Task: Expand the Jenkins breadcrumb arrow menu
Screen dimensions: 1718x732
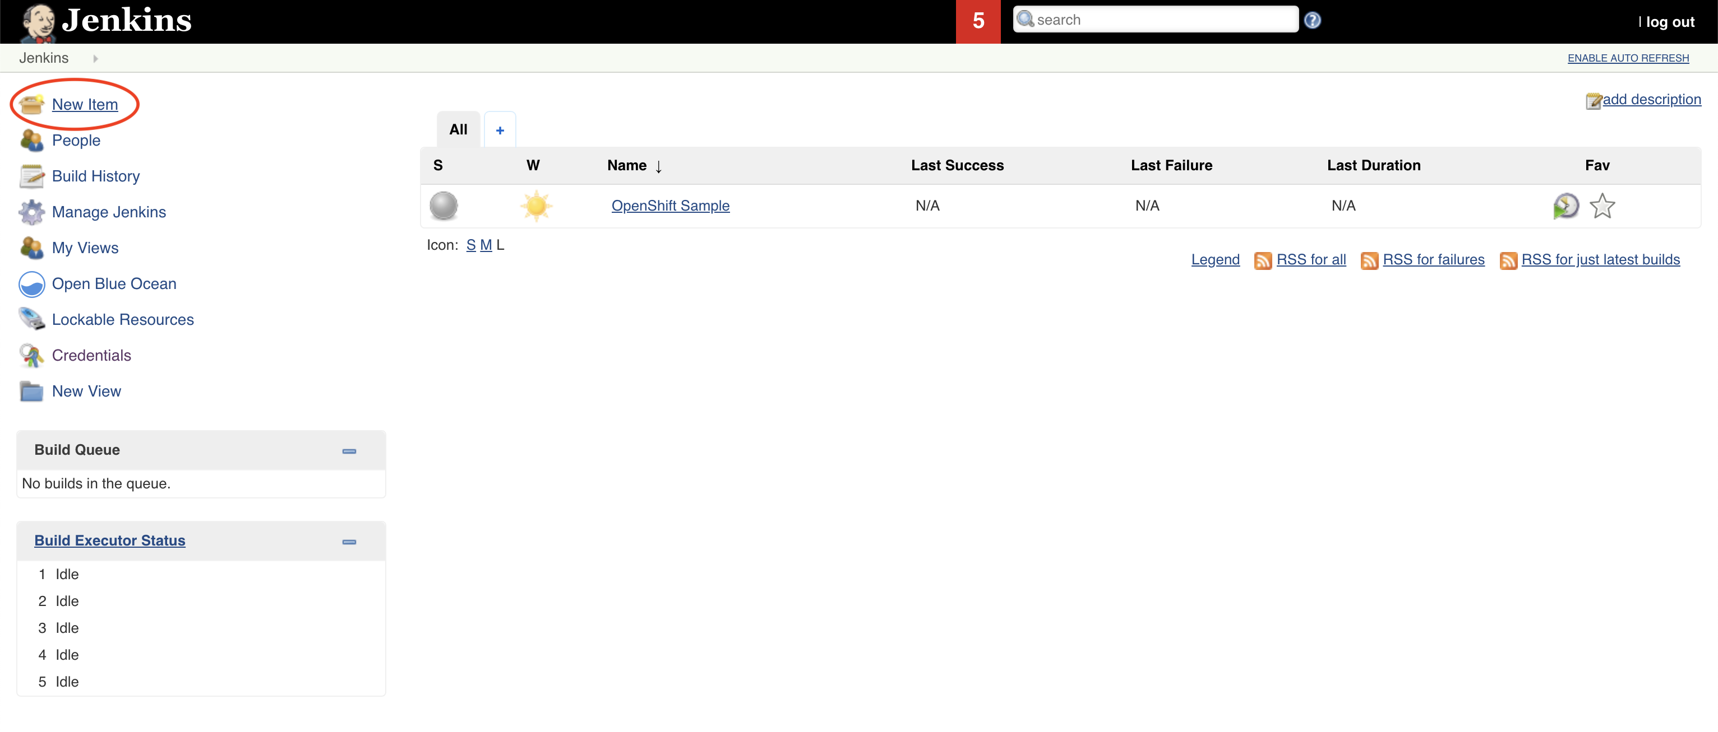Action: pyautogui.click(x=95, y=59)
